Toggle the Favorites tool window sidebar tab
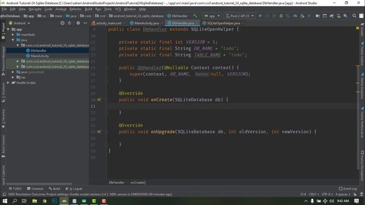This screenshot has height=205, width=365. click(3, 118)
